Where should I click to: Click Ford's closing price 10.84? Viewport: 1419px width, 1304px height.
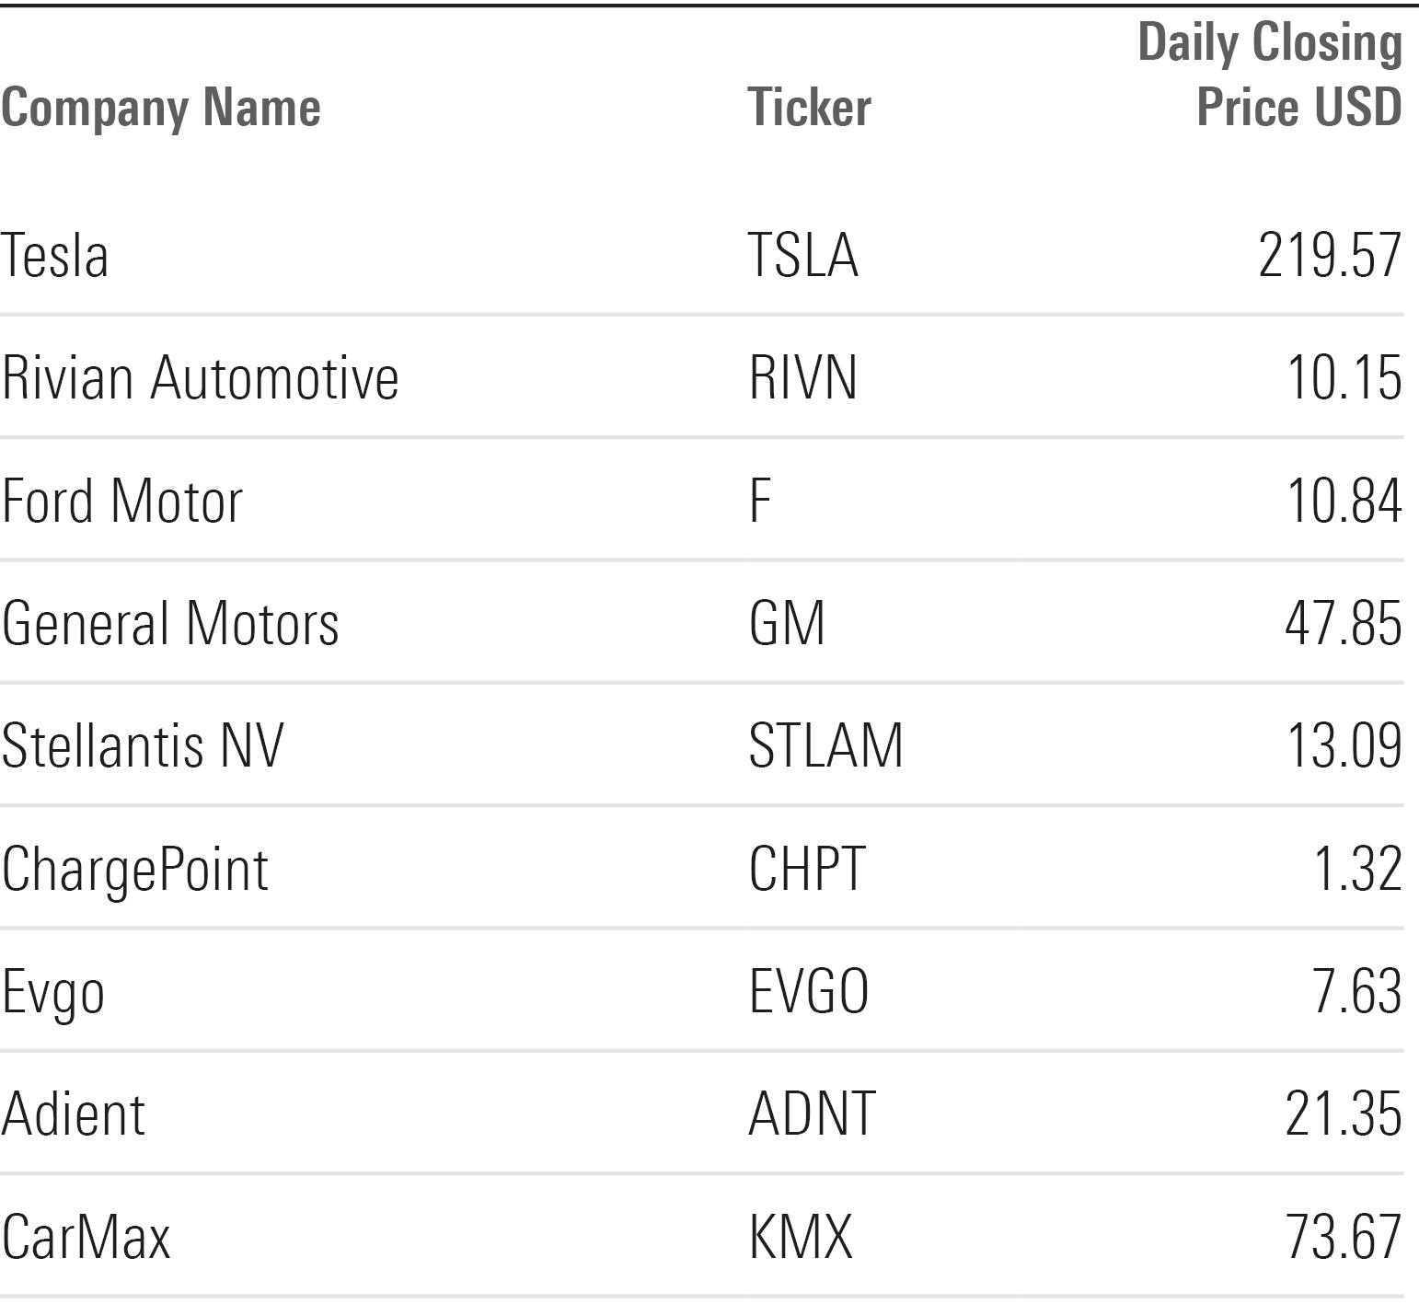[x=1344, y=501]
